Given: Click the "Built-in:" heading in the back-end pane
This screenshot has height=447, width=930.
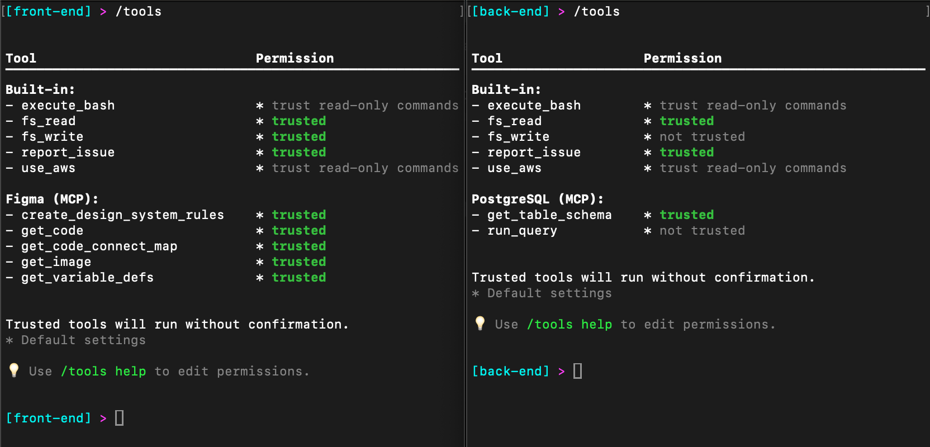Looking at the screenshot, I should [x=506, y=90].
